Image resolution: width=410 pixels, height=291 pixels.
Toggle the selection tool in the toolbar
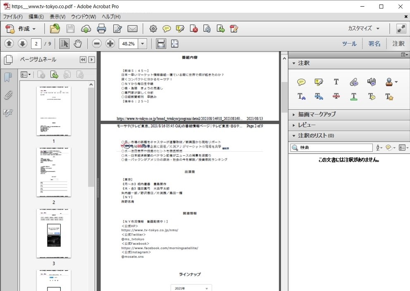coord(64,43)
